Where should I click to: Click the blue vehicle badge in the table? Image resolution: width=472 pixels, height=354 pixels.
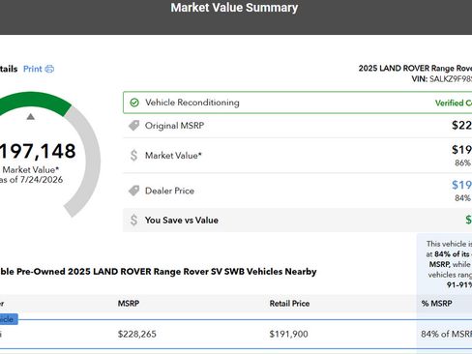[9, 319]
